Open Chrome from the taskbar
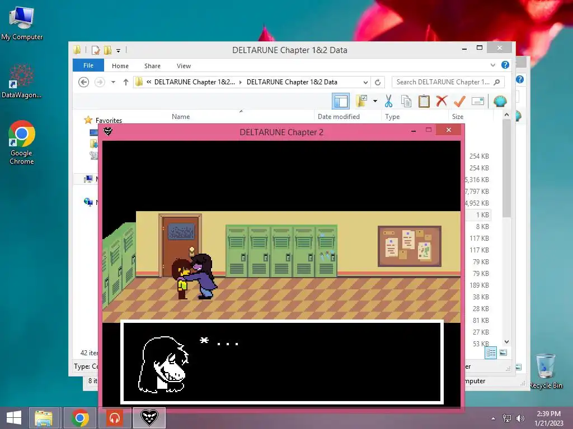 point(80,418)
